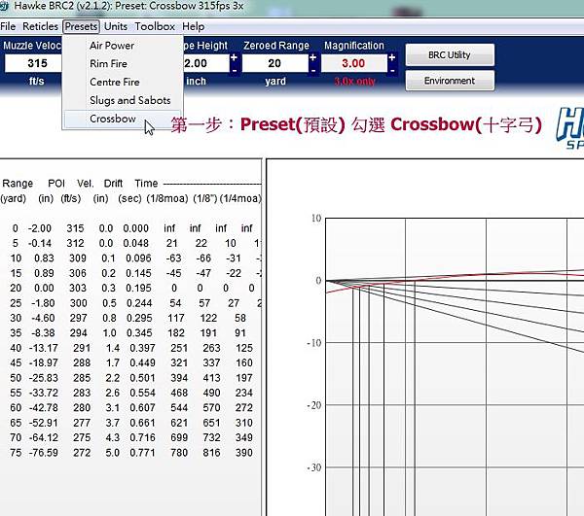Click the Time column header
Screen dimensions: 584x516
146,184
